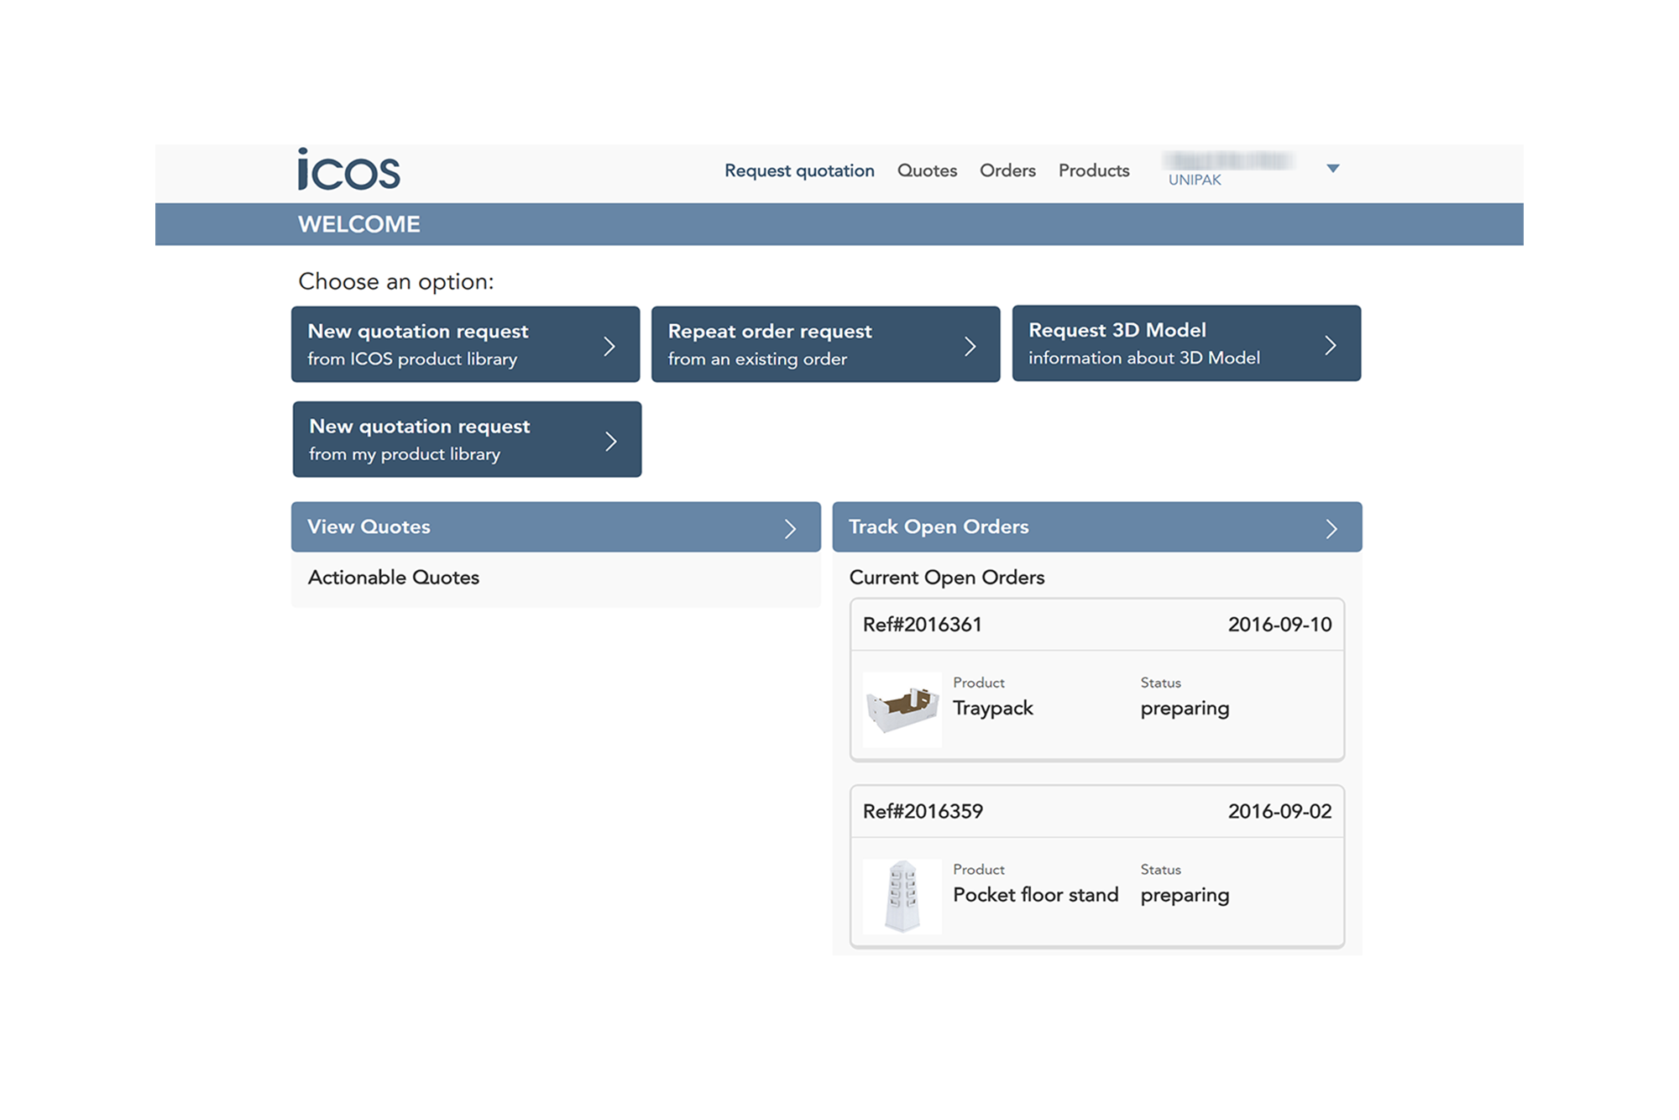The image size is (1679, 1120).
Task: Open the Orders navigation item
Action: tap(1007, 170)
